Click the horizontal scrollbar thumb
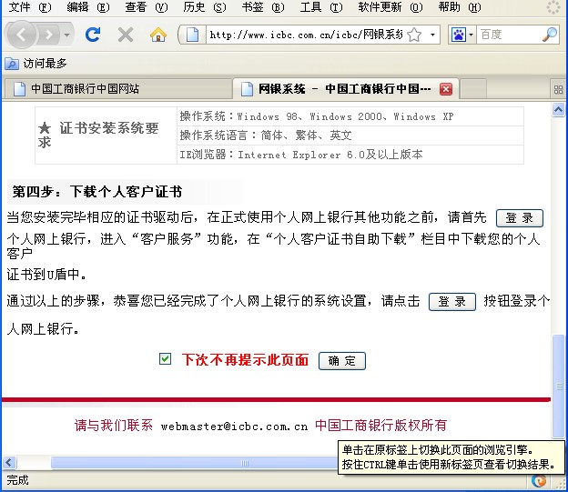This screenshot has height=492, width=568. tap(194, 463)
